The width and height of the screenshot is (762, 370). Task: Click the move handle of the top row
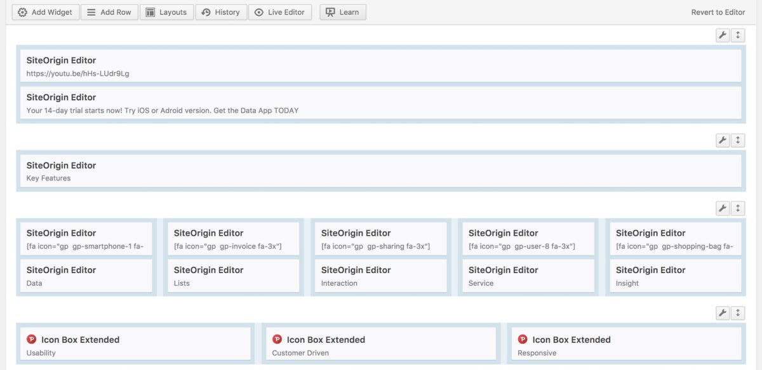[x=737, y=35]
